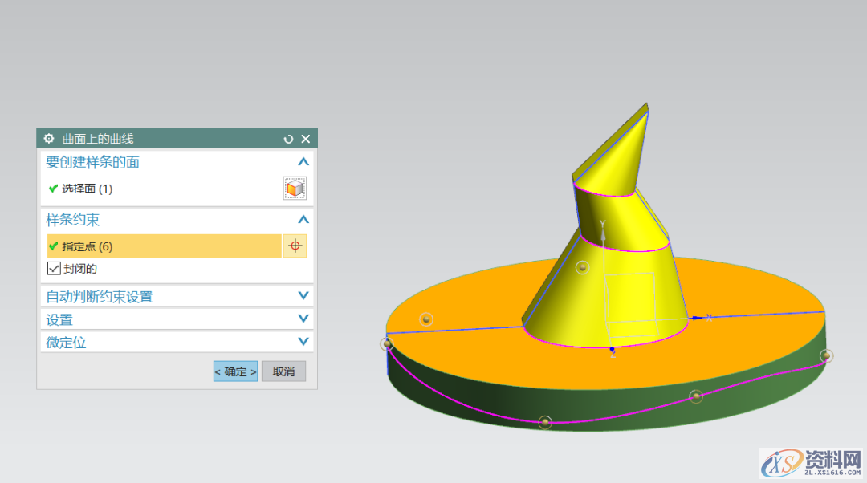This screenshot has height=483, width=867.
Task: Pick the lowest spline point on disk side
Action: [545, 421]
